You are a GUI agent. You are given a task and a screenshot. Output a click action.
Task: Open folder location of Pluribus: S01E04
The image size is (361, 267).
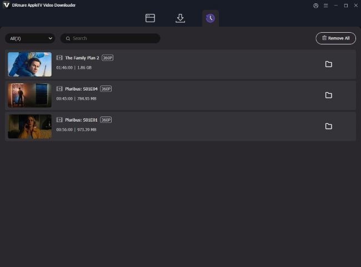(x=328, y=95)
